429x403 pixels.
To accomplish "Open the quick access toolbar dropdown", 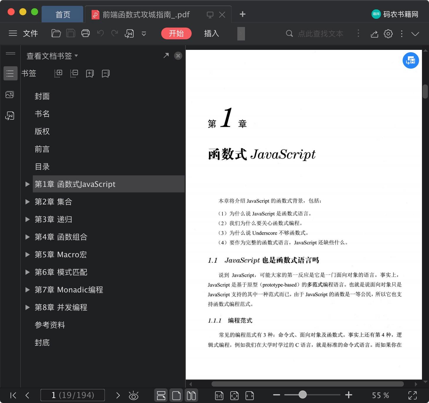I will (x=144, y=34).
